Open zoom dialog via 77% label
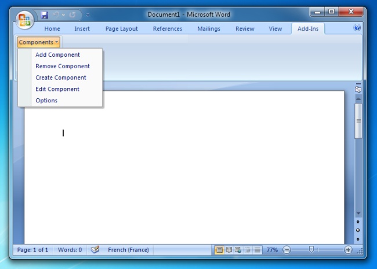Screen dimensions: 377x269 pos(272,250)
